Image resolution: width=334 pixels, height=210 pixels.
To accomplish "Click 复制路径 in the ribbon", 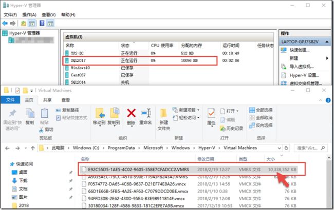I will [67, 110].
